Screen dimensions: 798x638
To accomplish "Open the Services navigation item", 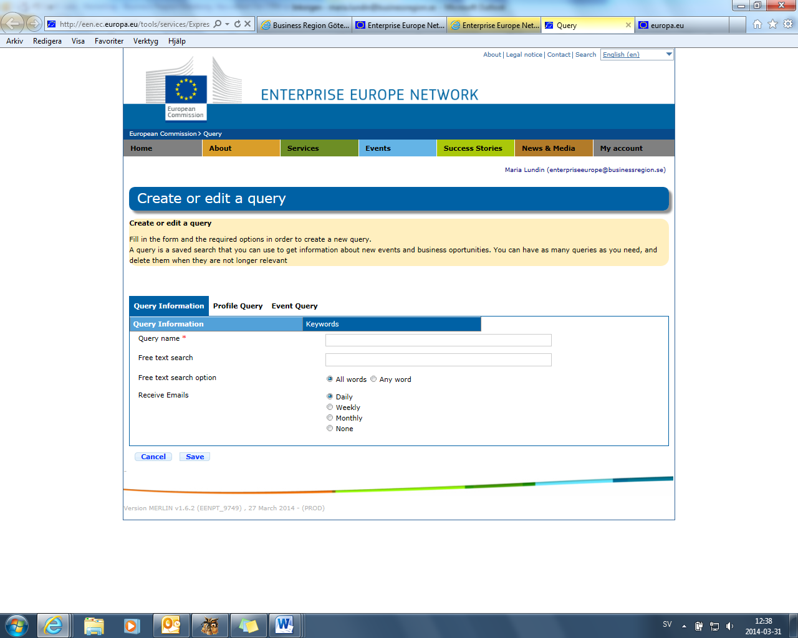I will [319, 148].
